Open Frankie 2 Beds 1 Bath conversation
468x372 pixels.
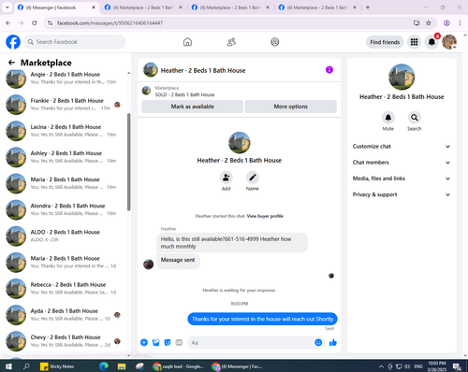(x=64, y=105)
